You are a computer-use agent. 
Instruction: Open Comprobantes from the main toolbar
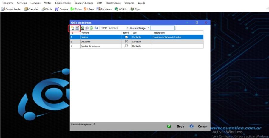pyautogui.click(x=11, y=9)
